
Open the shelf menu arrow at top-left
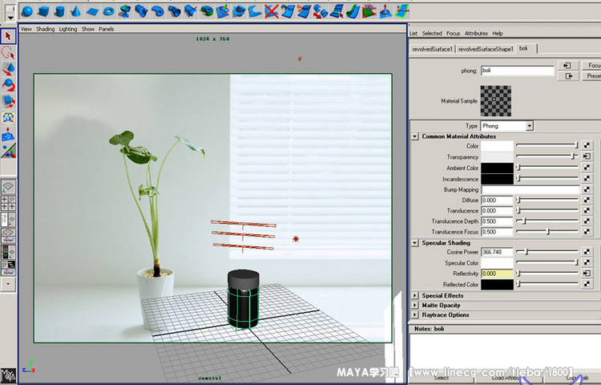(x=10, y=18)
